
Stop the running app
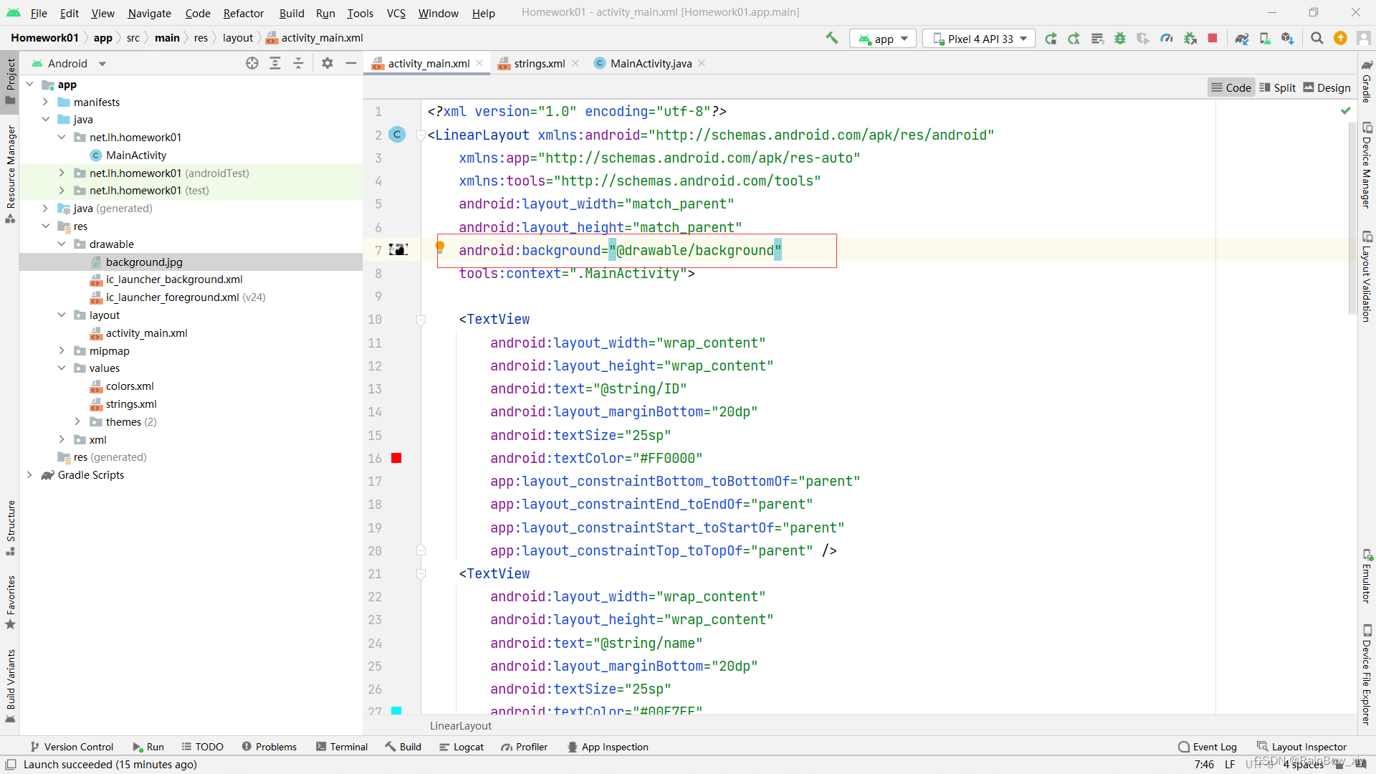pyautogui.click(x=1213, y=38)
